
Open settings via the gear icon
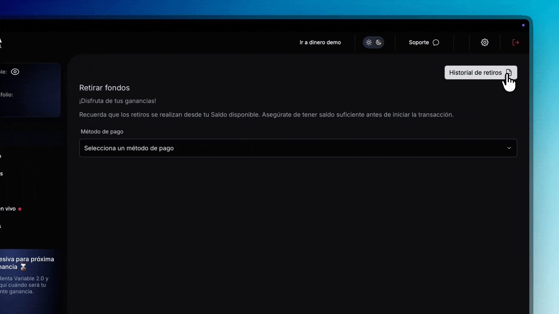[x=485, y=42]
